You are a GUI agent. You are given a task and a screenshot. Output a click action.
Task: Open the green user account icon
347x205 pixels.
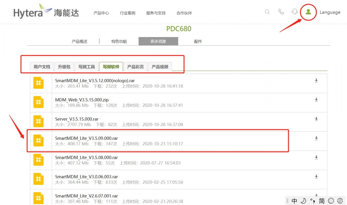[x=308, y=12]
